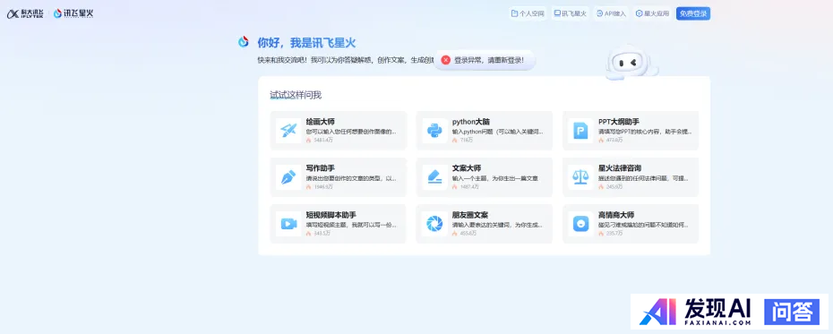This screenshot has height=334, width=833.
Task: Click the robot mascot above the card panel
Action: pyautogui.click(x=631, y=63)
